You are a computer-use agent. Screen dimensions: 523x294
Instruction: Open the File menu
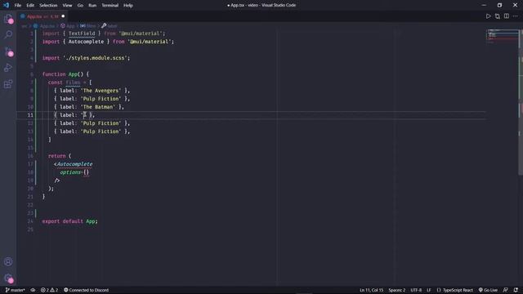click(x=18, y=6)
